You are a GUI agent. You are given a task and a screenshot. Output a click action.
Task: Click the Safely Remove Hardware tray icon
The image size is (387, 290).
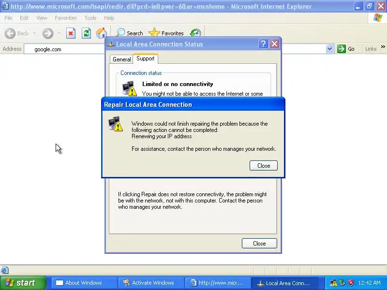342,283
